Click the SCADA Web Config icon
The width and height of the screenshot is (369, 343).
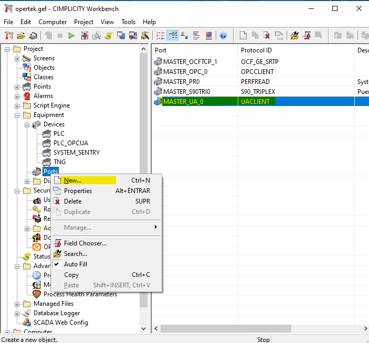pos(27,323)
